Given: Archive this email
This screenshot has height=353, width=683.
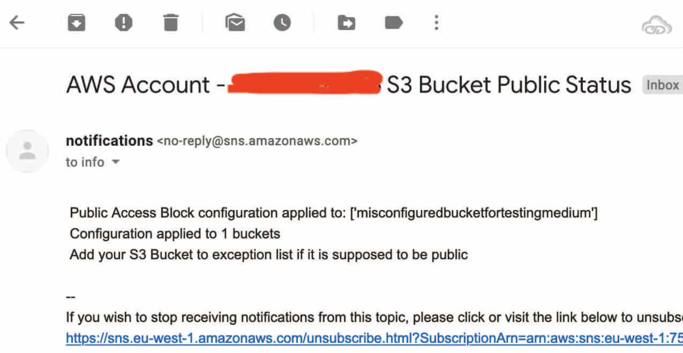Looking at the screenshot, I should [76, 22].
